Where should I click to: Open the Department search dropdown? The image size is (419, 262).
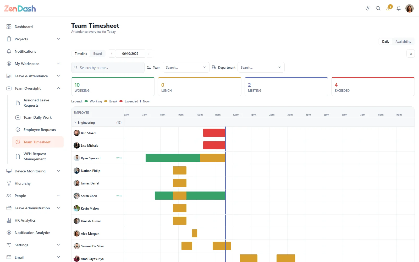click(261, 67)
